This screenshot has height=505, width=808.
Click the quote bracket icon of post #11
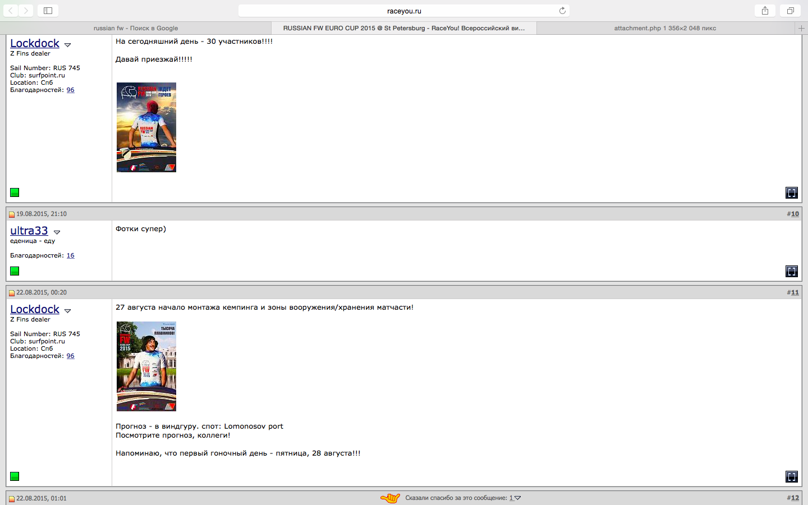[792, 477]
